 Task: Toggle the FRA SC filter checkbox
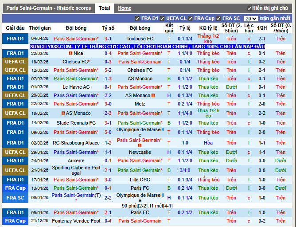[218, 19]
